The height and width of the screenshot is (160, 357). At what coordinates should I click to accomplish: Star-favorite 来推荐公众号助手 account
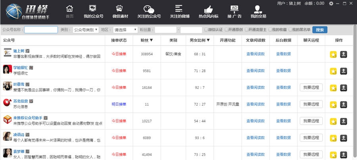pyautogui.click(x=333, y=121)
